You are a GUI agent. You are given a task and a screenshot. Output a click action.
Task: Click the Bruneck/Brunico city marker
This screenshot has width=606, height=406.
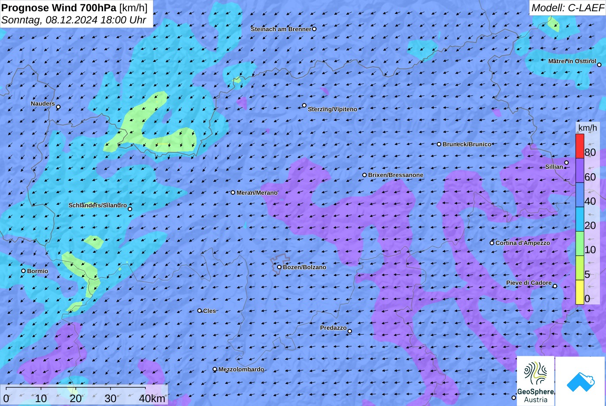click(x=439, y=144)
